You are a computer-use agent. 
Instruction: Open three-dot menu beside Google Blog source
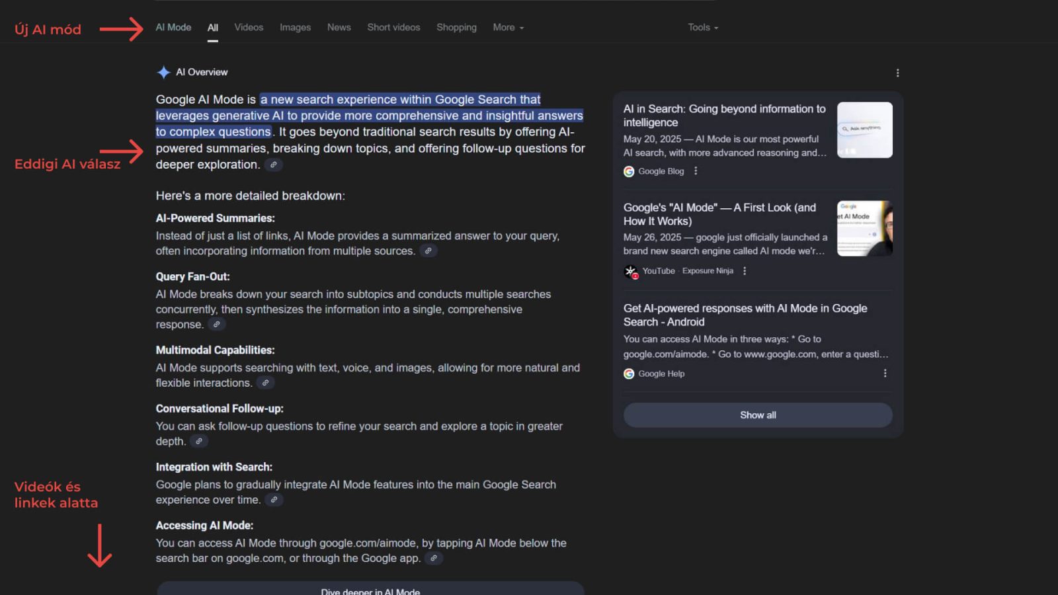click(696, 171)
